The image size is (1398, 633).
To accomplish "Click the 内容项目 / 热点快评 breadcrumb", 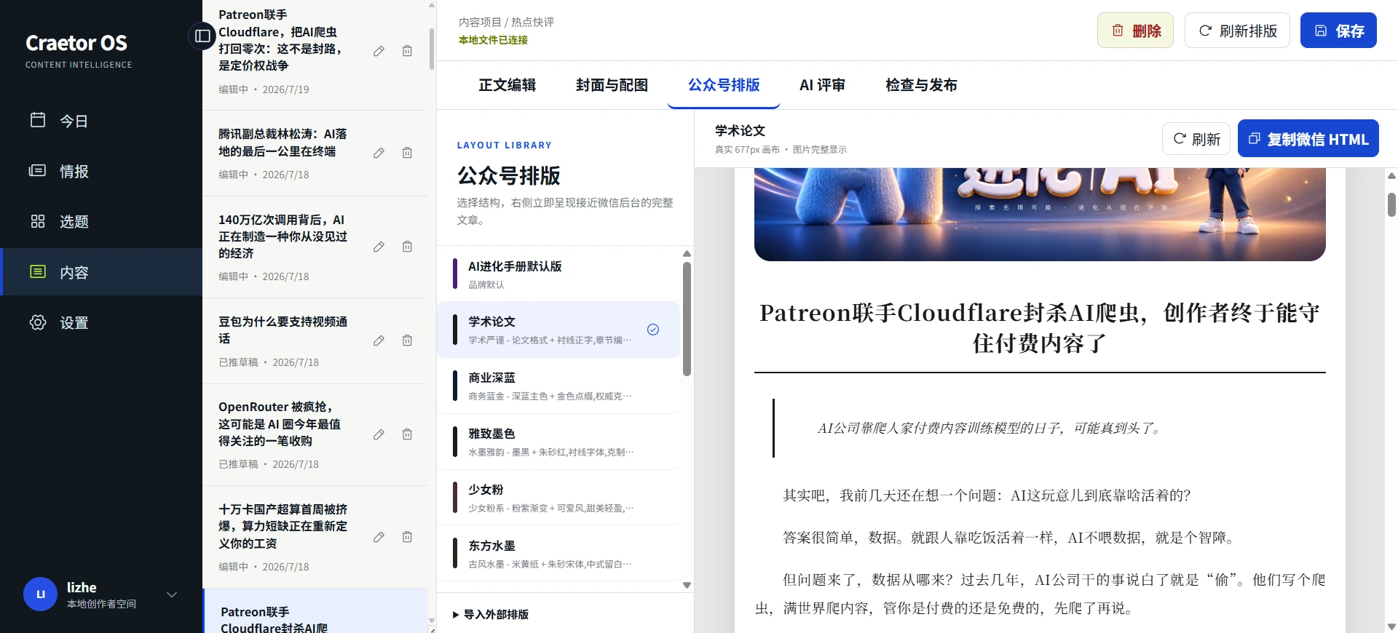I will coord(506,22).
